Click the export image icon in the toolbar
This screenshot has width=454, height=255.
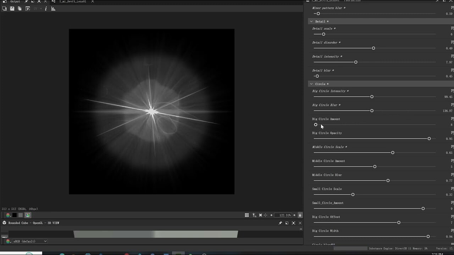pos(28,8)
